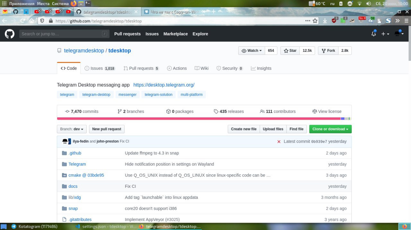Open the Места menu

click(x=43, y=4)
